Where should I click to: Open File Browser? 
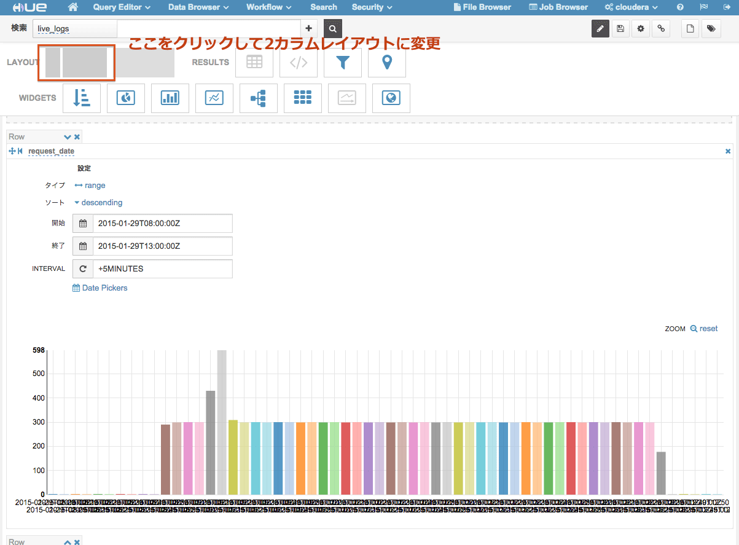pos(482,7)
